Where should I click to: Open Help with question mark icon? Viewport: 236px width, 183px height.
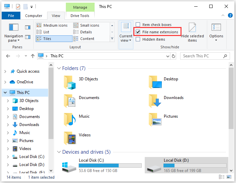tap(230, 15)
